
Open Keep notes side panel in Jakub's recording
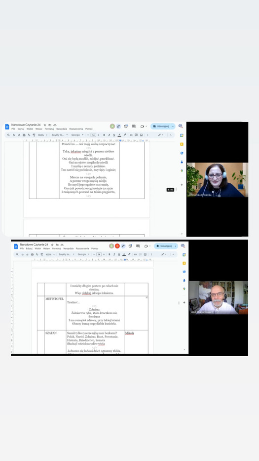pos(184,263)
